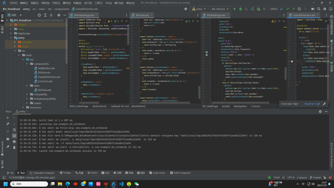Open the Profiler tool window tab
Viewport: 334px width, 188px height.
click(x=65, y=173)
